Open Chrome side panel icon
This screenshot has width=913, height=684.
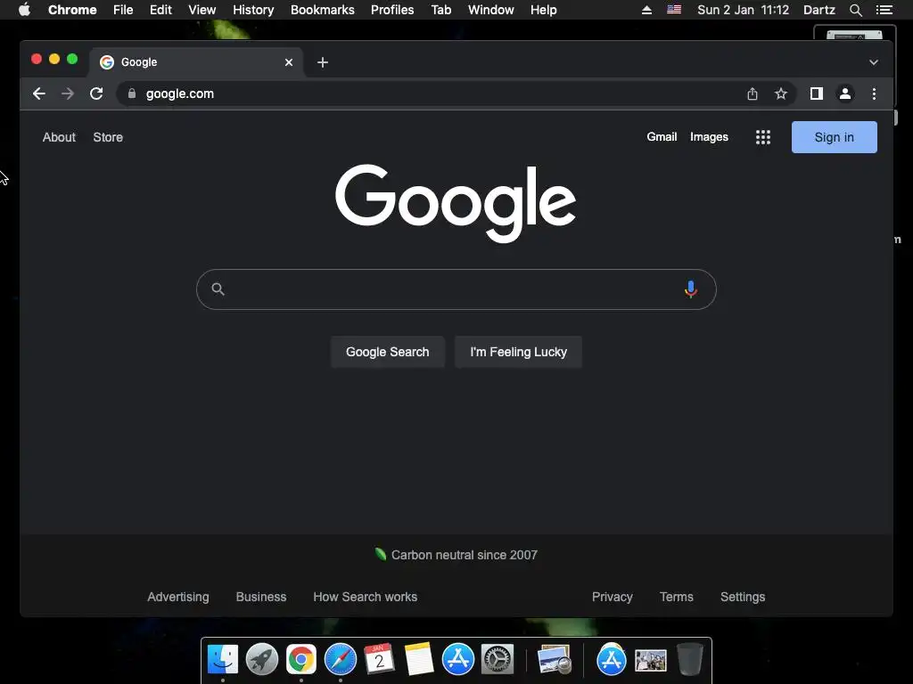point(817,94)
